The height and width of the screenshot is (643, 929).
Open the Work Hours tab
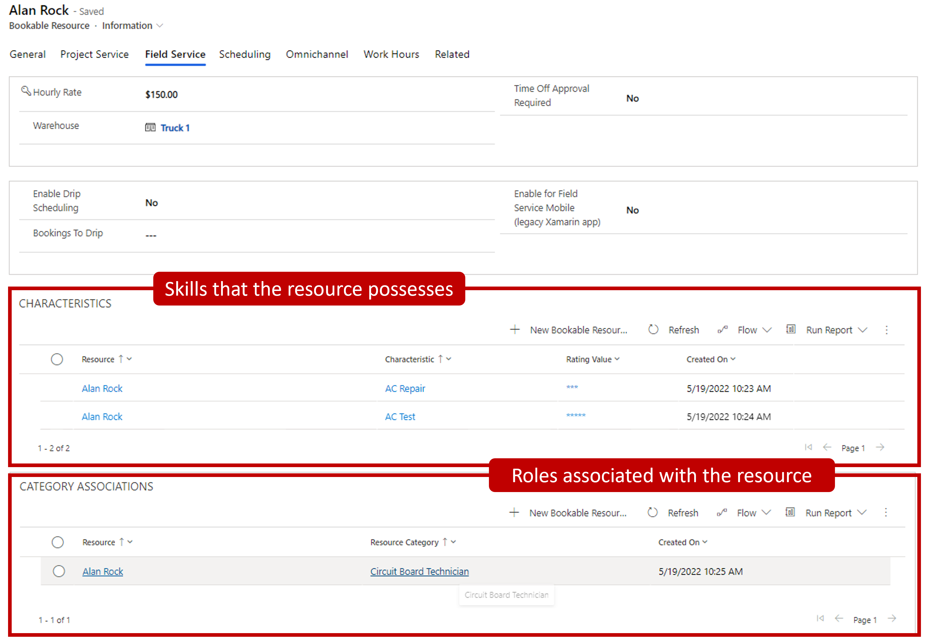click(x=391, y=54)
